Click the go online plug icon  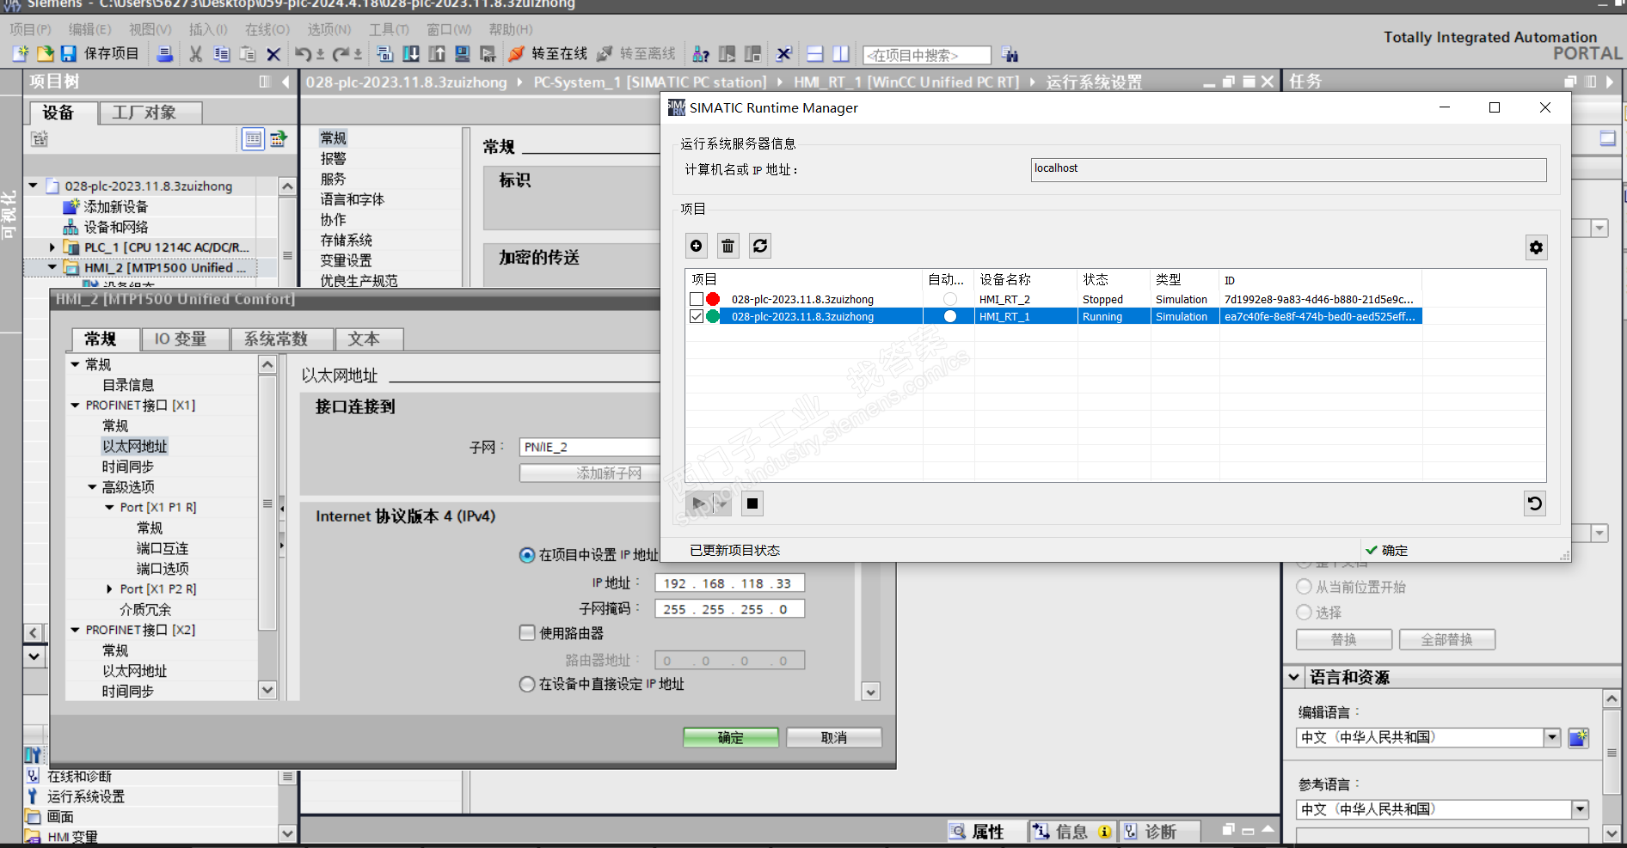516,54
